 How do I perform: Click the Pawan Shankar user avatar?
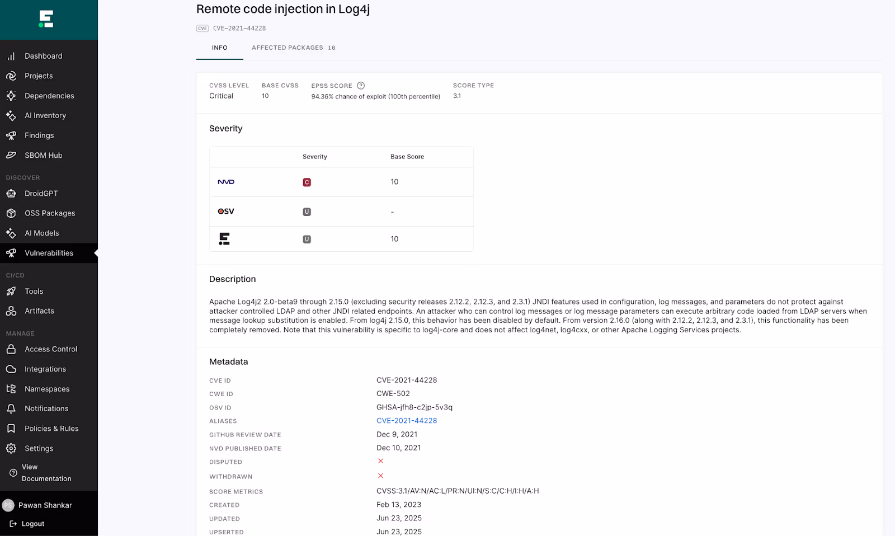(8, 505)
